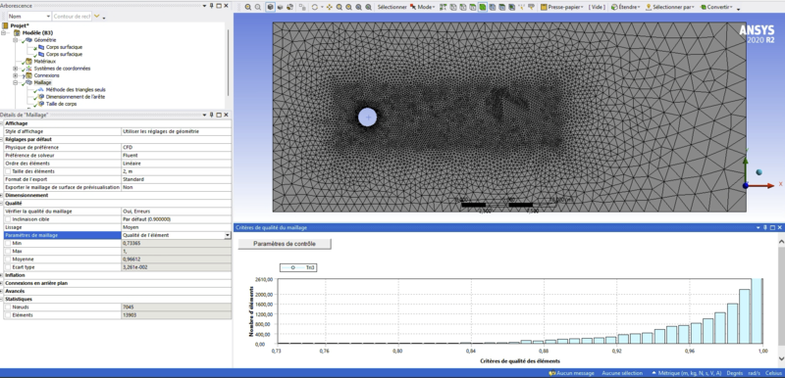Image resolution: width=785 pixels, height=378 pixels.
Task: Open the Paramètres de maillage dropdown arrow
Action: tap(228, 235)
